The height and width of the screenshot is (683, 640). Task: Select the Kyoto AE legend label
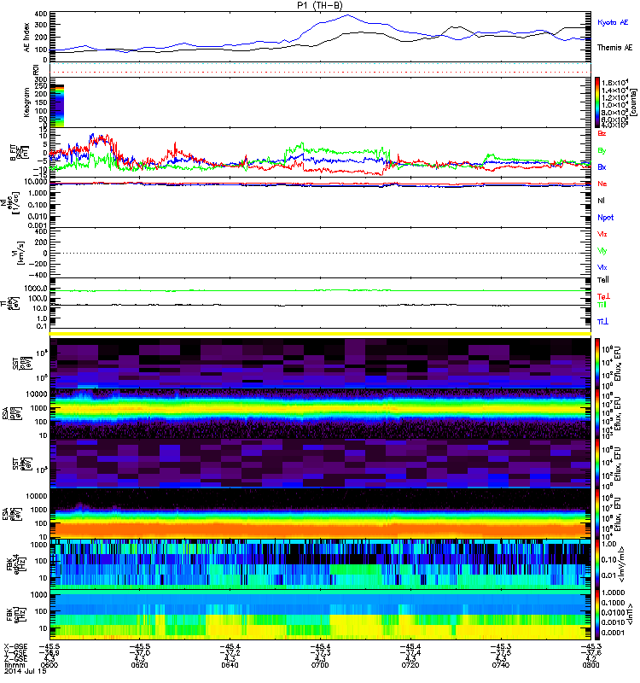(613, 22)
